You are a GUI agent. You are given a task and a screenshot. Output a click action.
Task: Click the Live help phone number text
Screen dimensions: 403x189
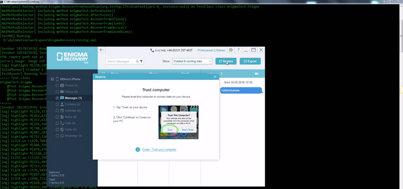coord(179,51)
